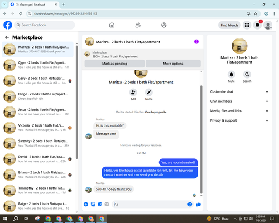
Task: Click the 'Yes, are you interested?' message
Action: coord(179,162)
